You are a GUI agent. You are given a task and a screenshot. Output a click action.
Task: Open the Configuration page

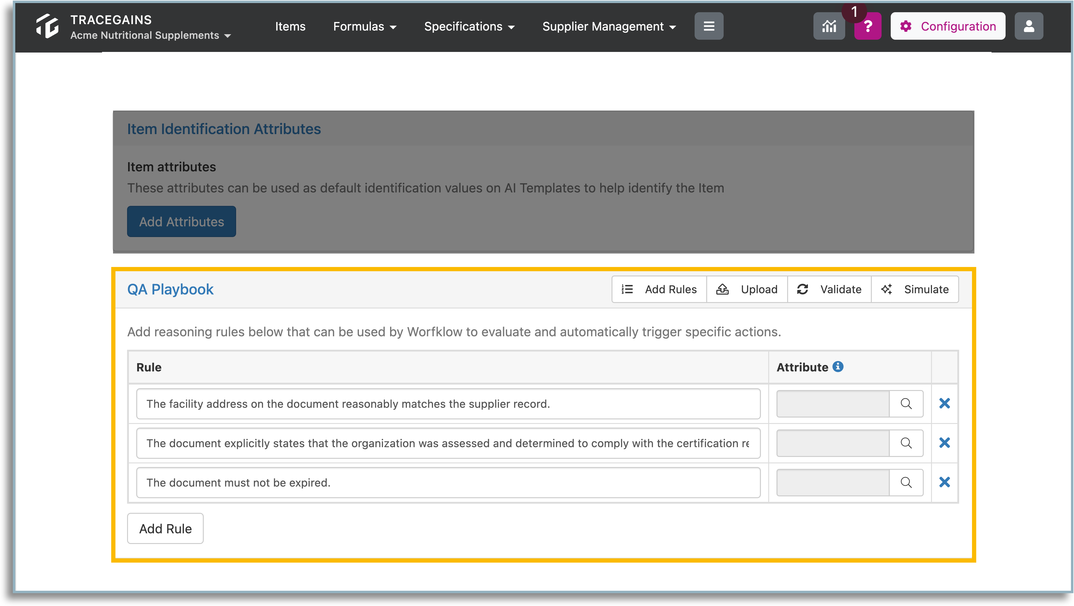pos(948,26)
